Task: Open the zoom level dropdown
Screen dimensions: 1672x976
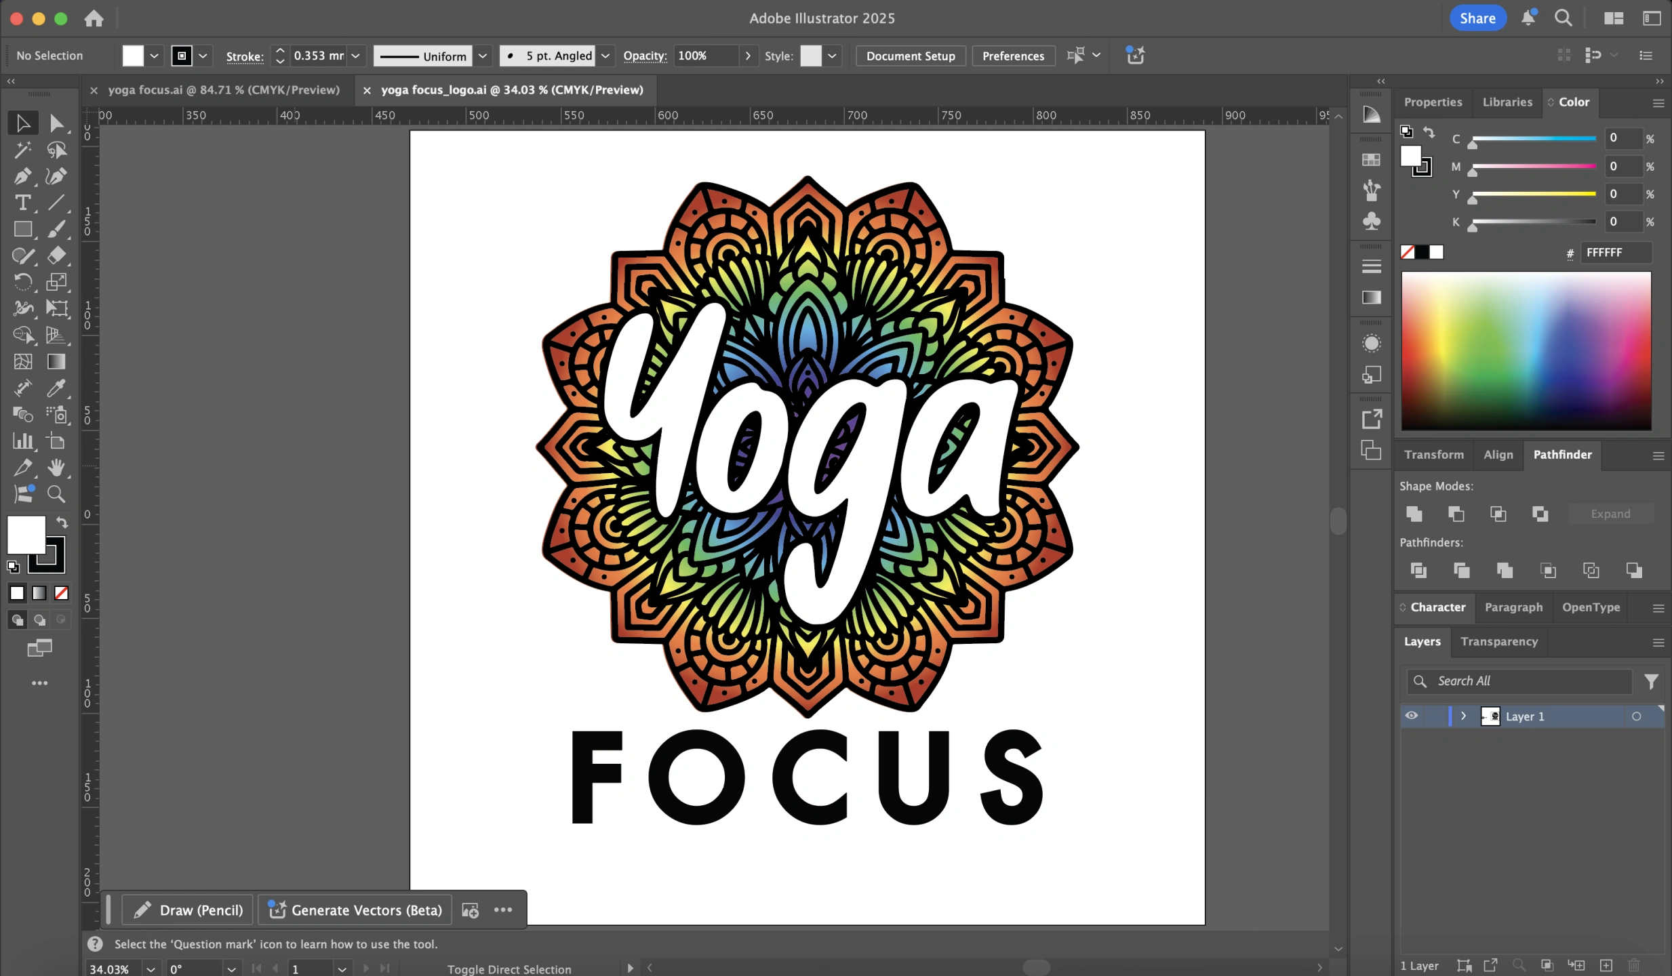Action: pyautogui.click(x=151, y=969)
